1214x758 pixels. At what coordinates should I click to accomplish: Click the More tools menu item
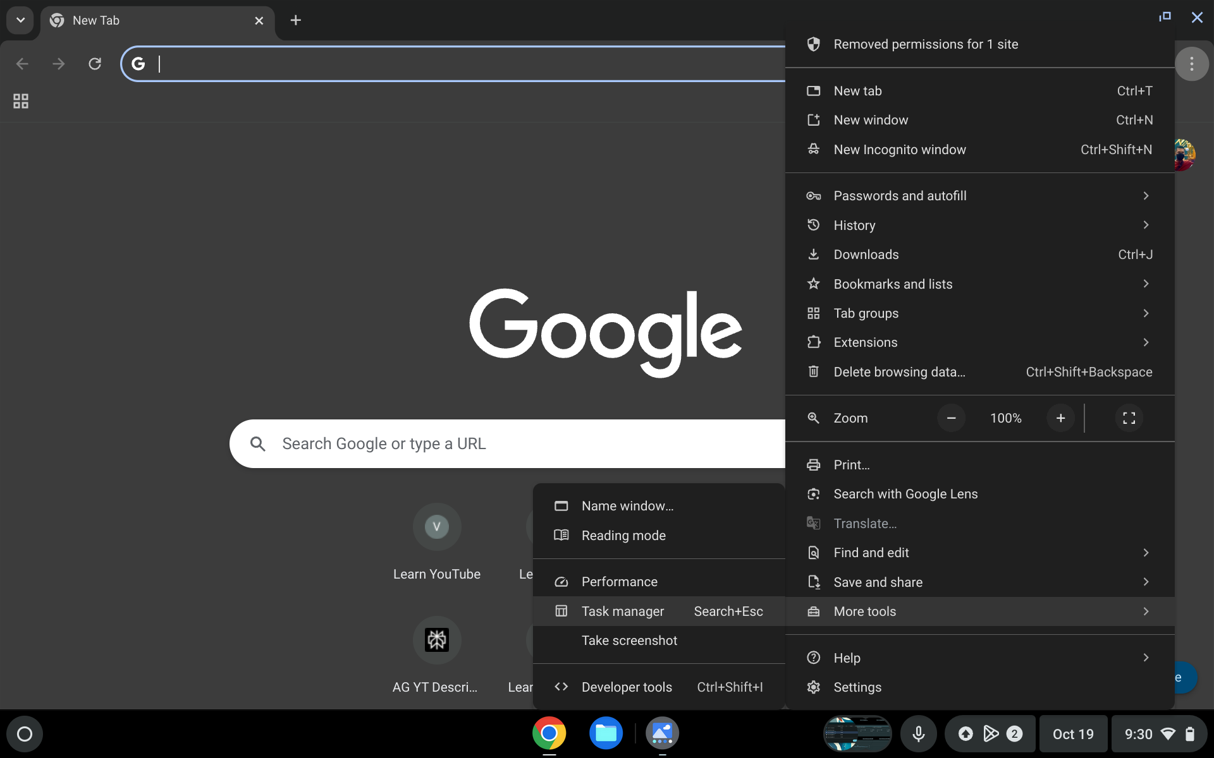[x=979, y=611]
